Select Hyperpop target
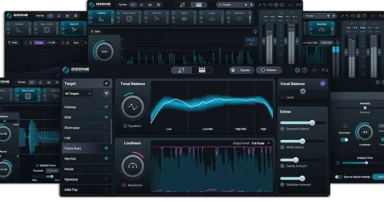Viewport: 384px width, 201px height. tap(87, 179)
